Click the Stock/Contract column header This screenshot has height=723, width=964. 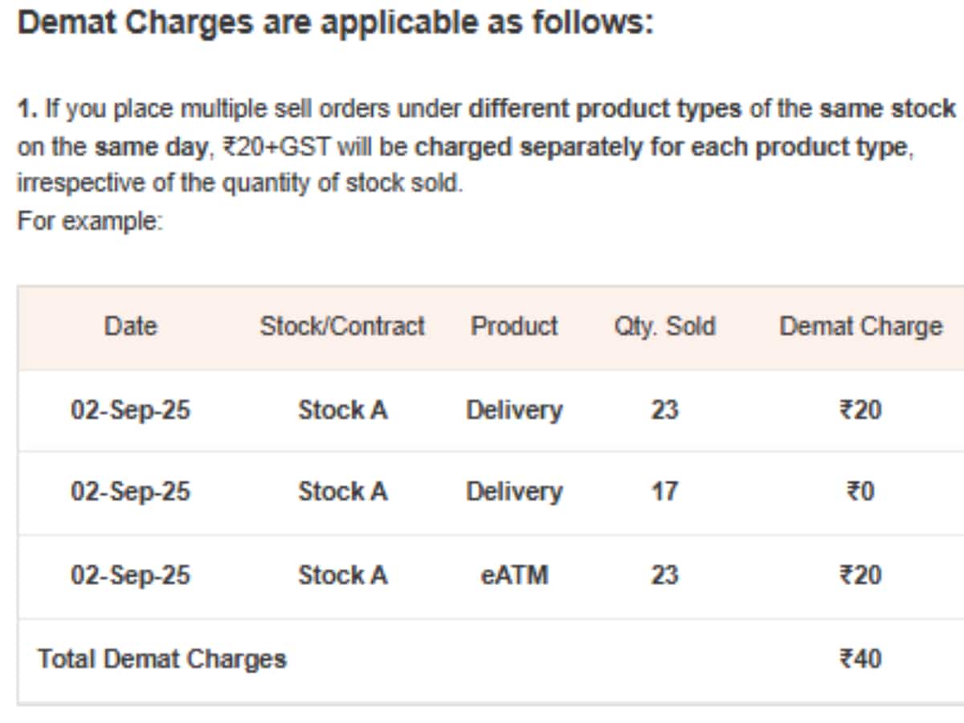[341, 326]
